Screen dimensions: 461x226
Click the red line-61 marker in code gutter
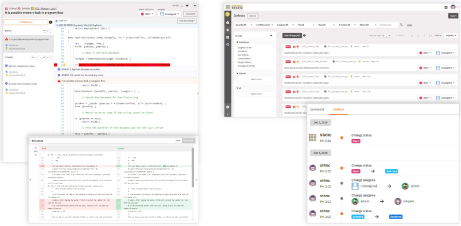click(56, 65)
